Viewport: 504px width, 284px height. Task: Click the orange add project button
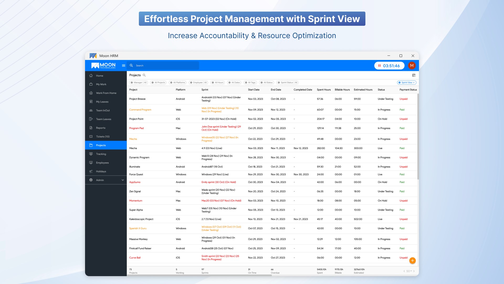412,261
